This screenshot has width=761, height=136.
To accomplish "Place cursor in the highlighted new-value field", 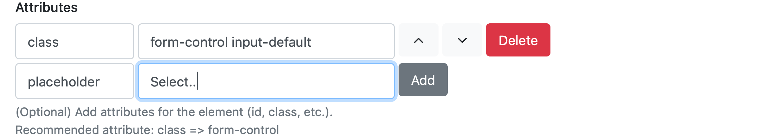I will (x=266, y=81).
